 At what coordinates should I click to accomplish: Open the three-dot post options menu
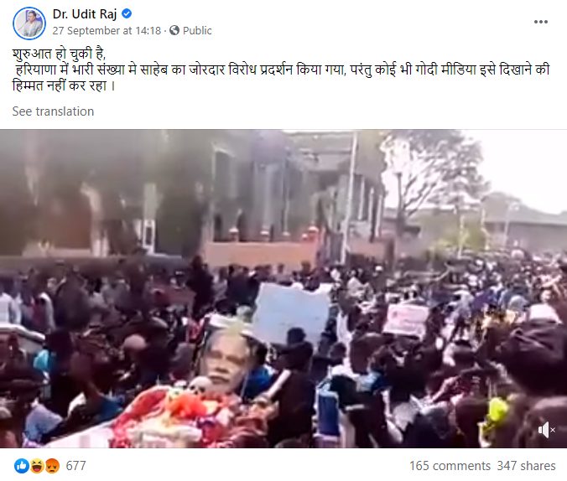(x=541, y=22)
